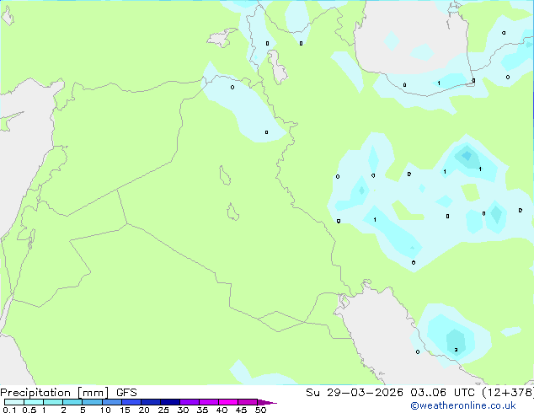Click the '15' legend scale label
The height and width of the screenshot is (413, 534).
125,410
